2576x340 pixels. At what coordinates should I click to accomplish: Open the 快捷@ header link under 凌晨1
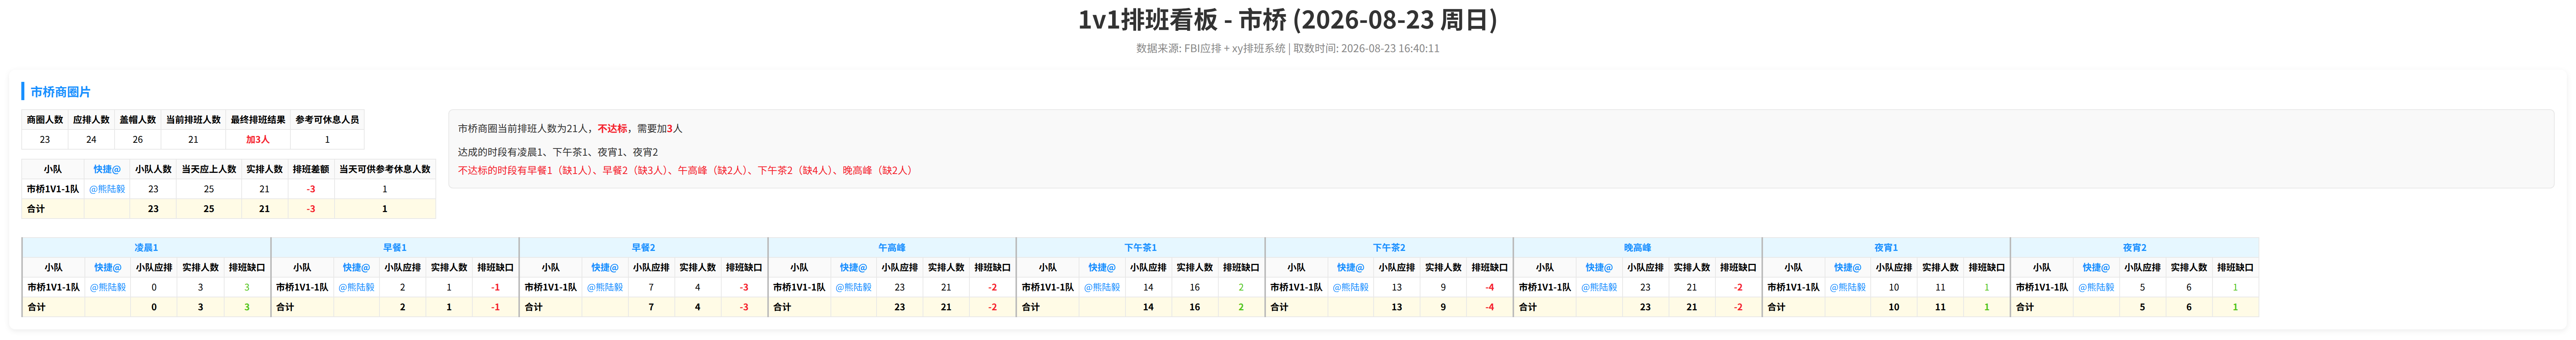108,268
